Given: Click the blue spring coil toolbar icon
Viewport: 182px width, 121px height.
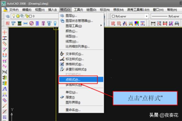Looking at the screenshot, I should [37, 23].
